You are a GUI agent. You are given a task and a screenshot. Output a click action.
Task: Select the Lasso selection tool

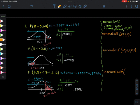(x=75, y=6)
